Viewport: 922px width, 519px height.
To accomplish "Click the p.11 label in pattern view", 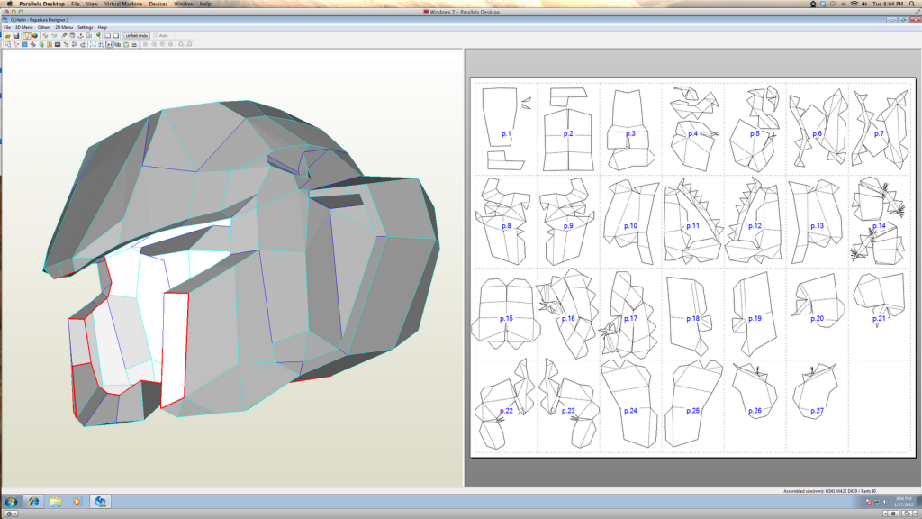I will coord(692,226).
